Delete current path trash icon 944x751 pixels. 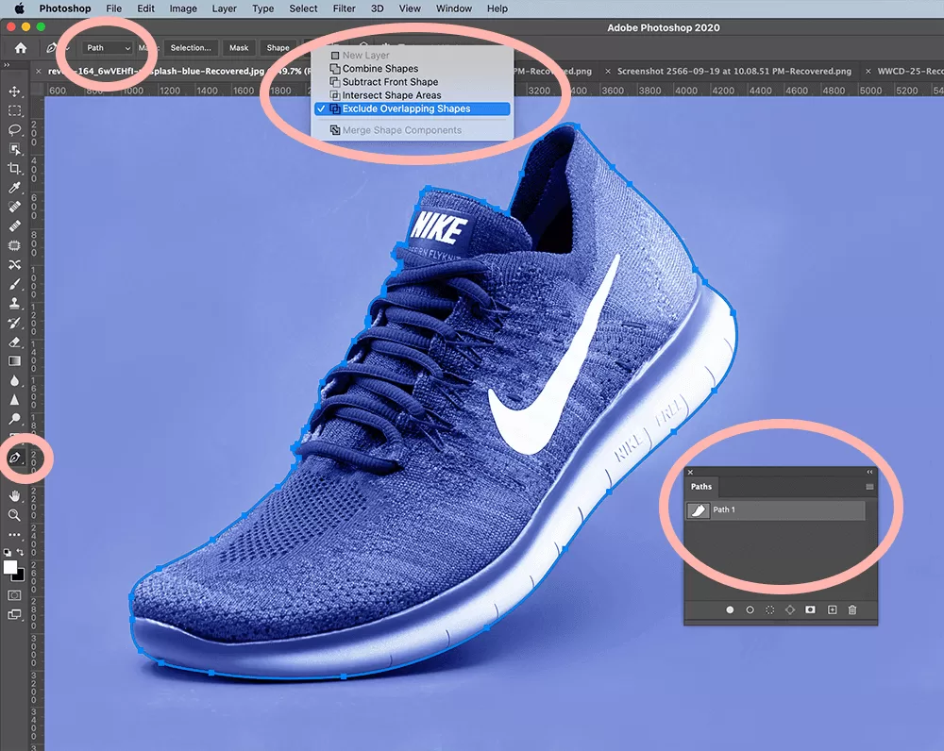[x=851, y=609]
